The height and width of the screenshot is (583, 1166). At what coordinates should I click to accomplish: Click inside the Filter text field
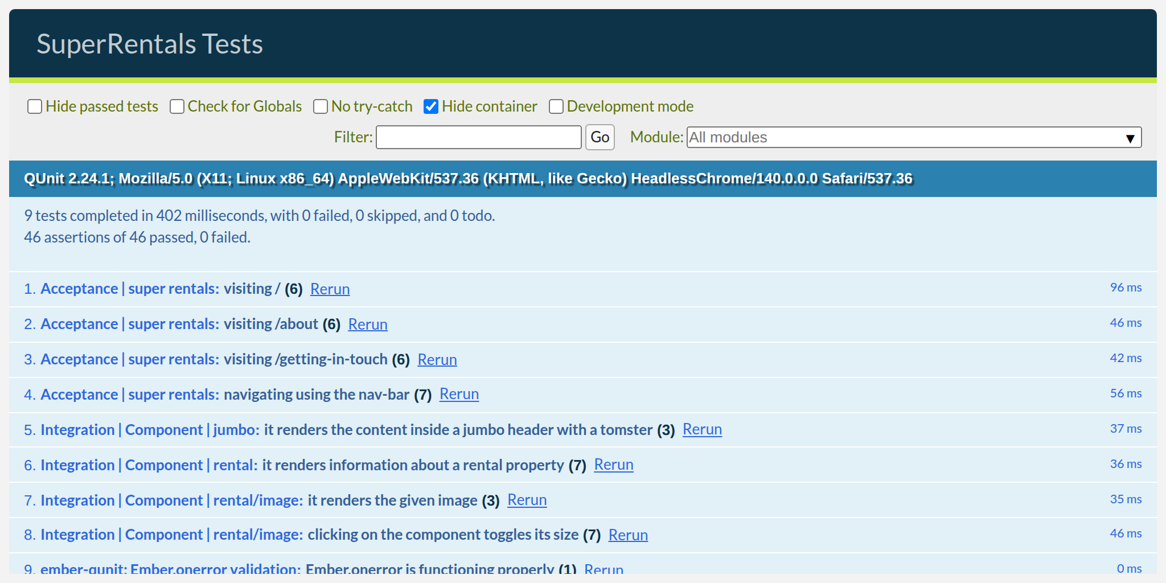point(478,137)
